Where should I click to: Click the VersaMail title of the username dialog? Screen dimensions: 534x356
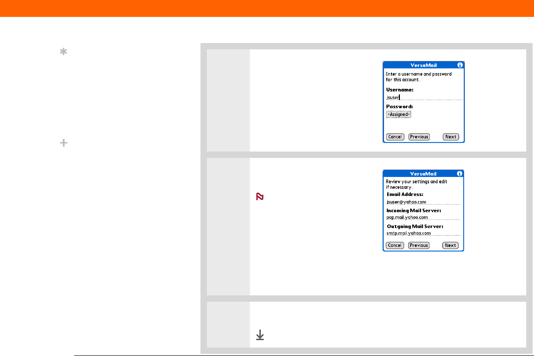click(x=424, y=65)
